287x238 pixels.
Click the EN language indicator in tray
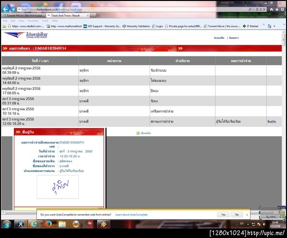click(242, 224)
